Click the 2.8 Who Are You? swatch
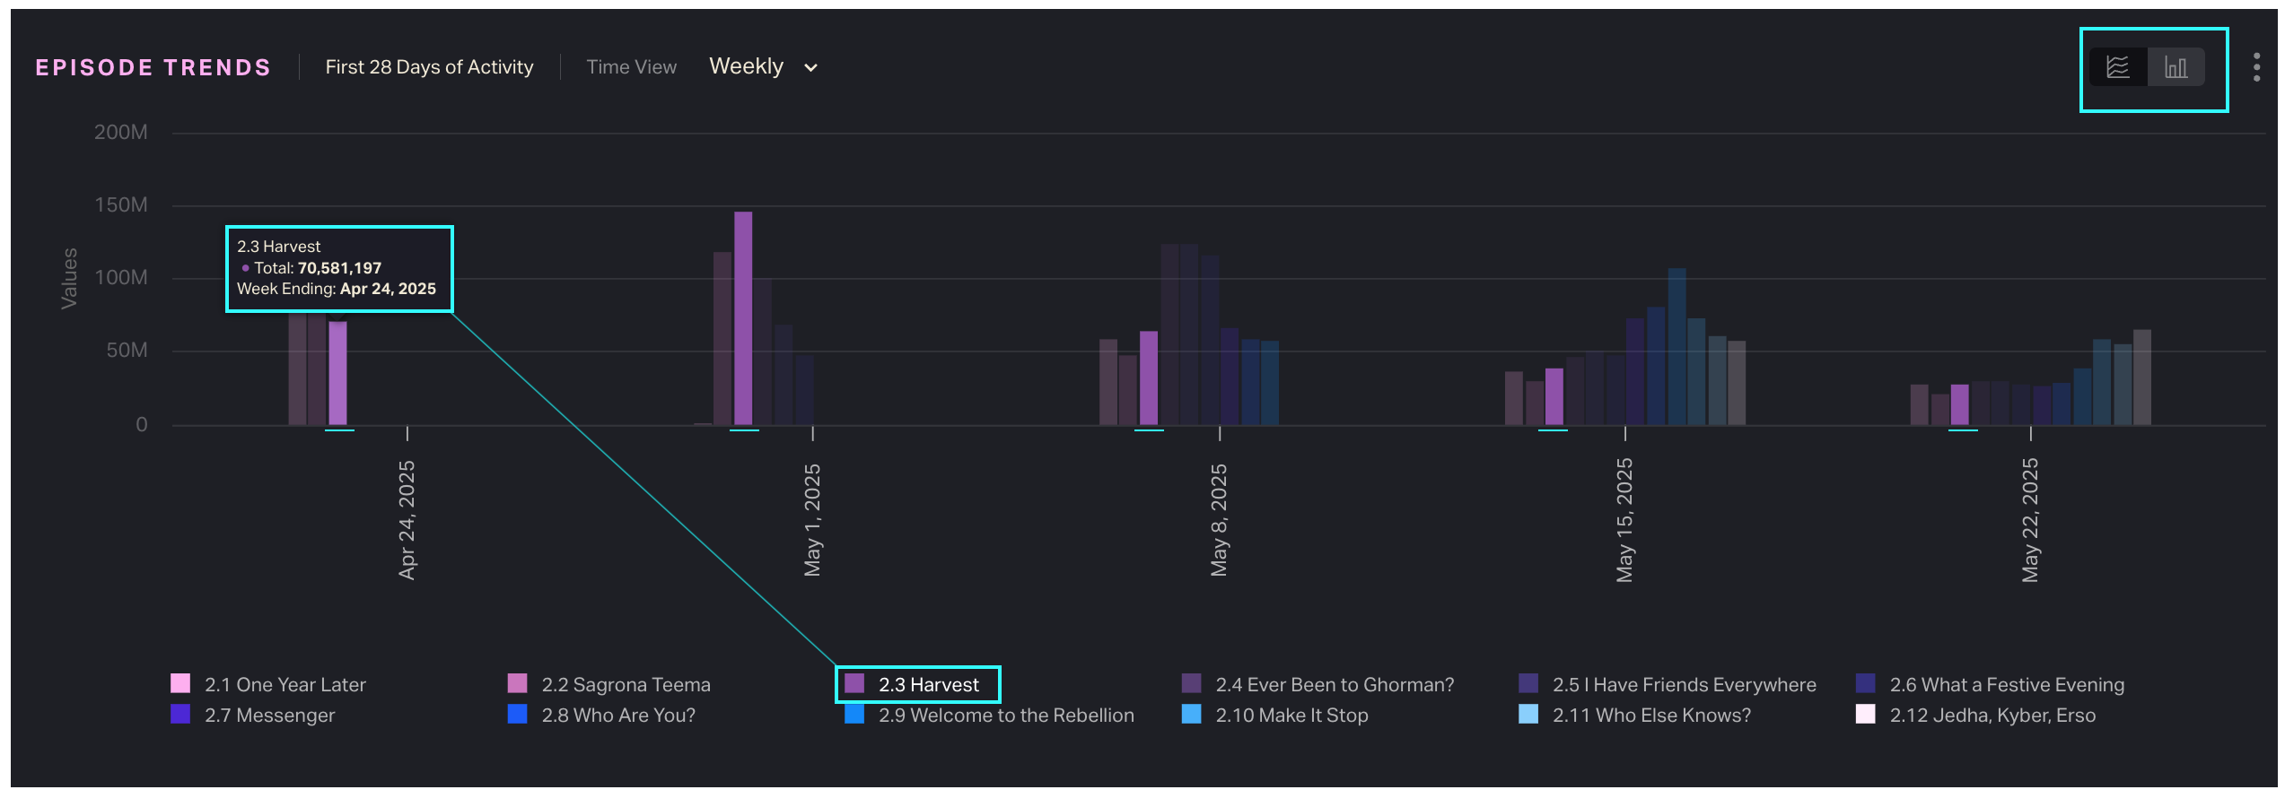2285x807 pixels. point(517,714)
